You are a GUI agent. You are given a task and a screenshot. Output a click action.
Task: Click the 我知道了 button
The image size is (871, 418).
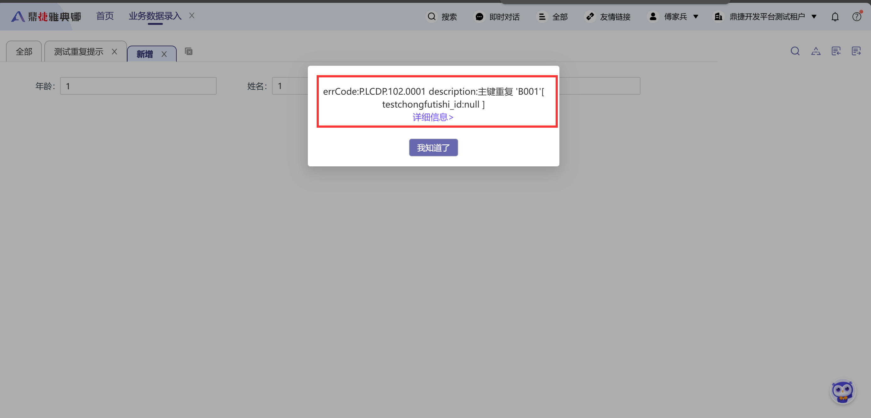pyautogui.click(x=433, y=148)
